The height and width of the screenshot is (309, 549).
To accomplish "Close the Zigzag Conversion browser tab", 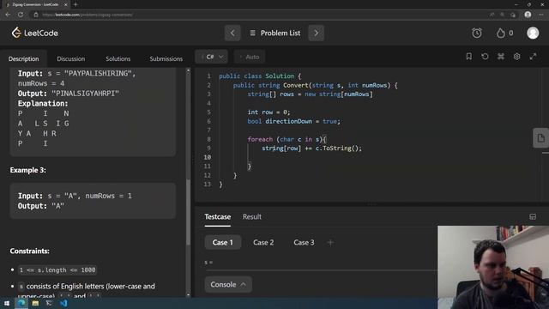I will [65, 4].
